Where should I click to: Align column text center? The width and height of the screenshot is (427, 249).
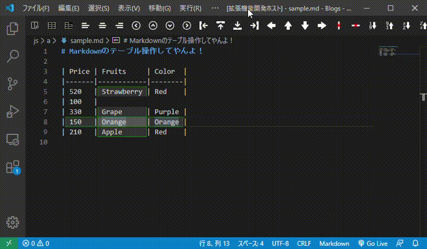click(x=103, y=26)
